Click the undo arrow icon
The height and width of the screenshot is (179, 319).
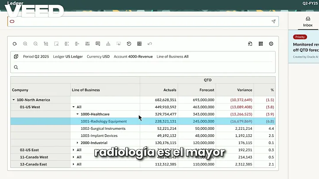coord(150,44)
